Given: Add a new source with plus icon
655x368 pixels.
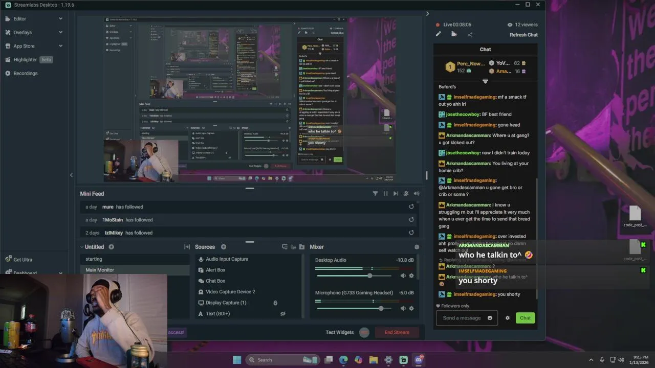Looking at the screenshot, I should click(x=223, y=247).
